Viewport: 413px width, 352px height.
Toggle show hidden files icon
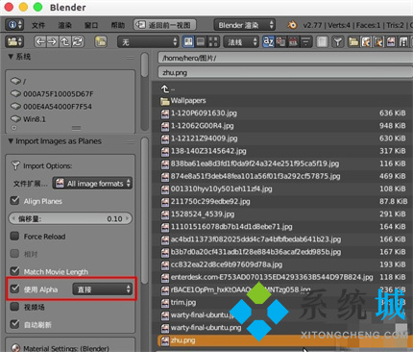tap(322, 41)
